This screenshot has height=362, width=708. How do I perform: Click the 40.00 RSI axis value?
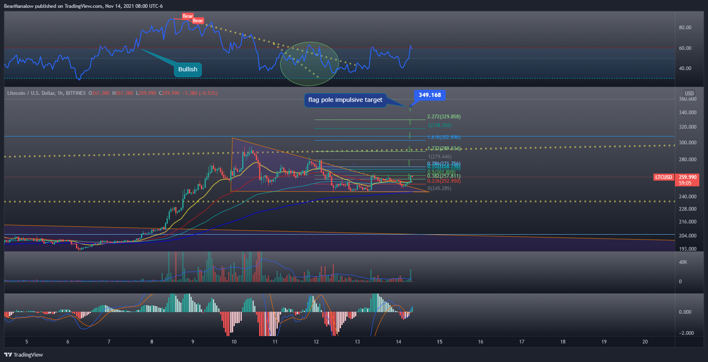point(685,68)
